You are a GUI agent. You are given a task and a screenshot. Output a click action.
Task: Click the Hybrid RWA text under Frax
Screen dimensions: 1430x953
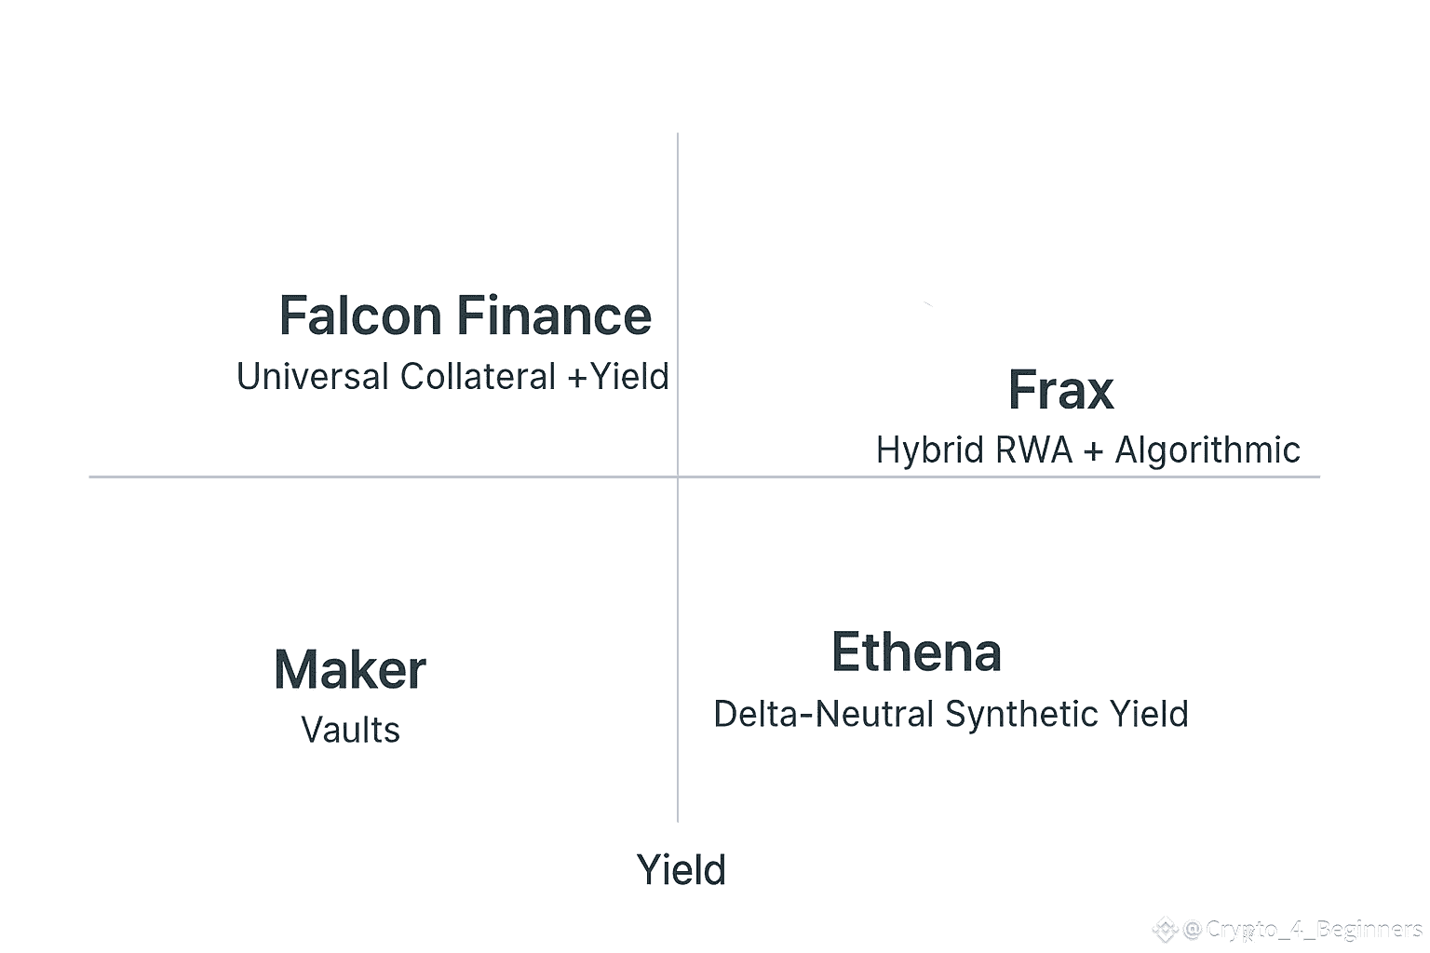974,450
